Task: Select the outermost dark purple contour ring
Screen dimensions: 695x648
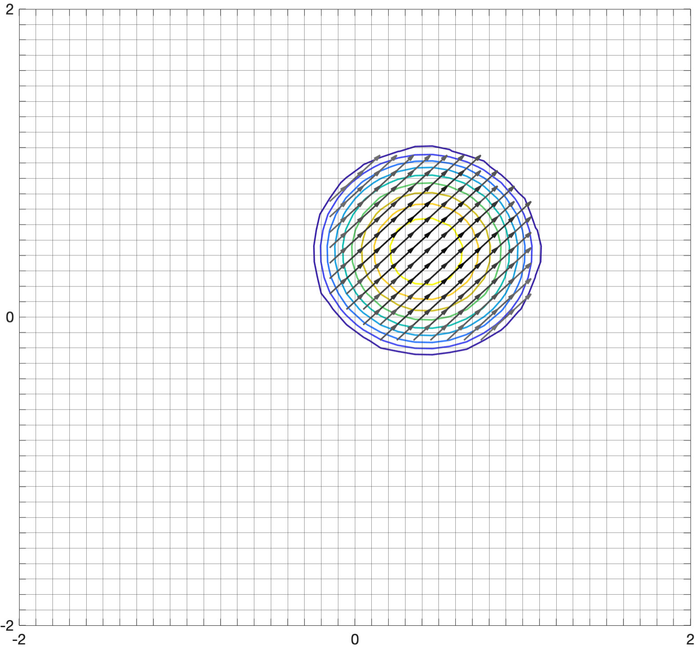Action: tap(427, 250)
